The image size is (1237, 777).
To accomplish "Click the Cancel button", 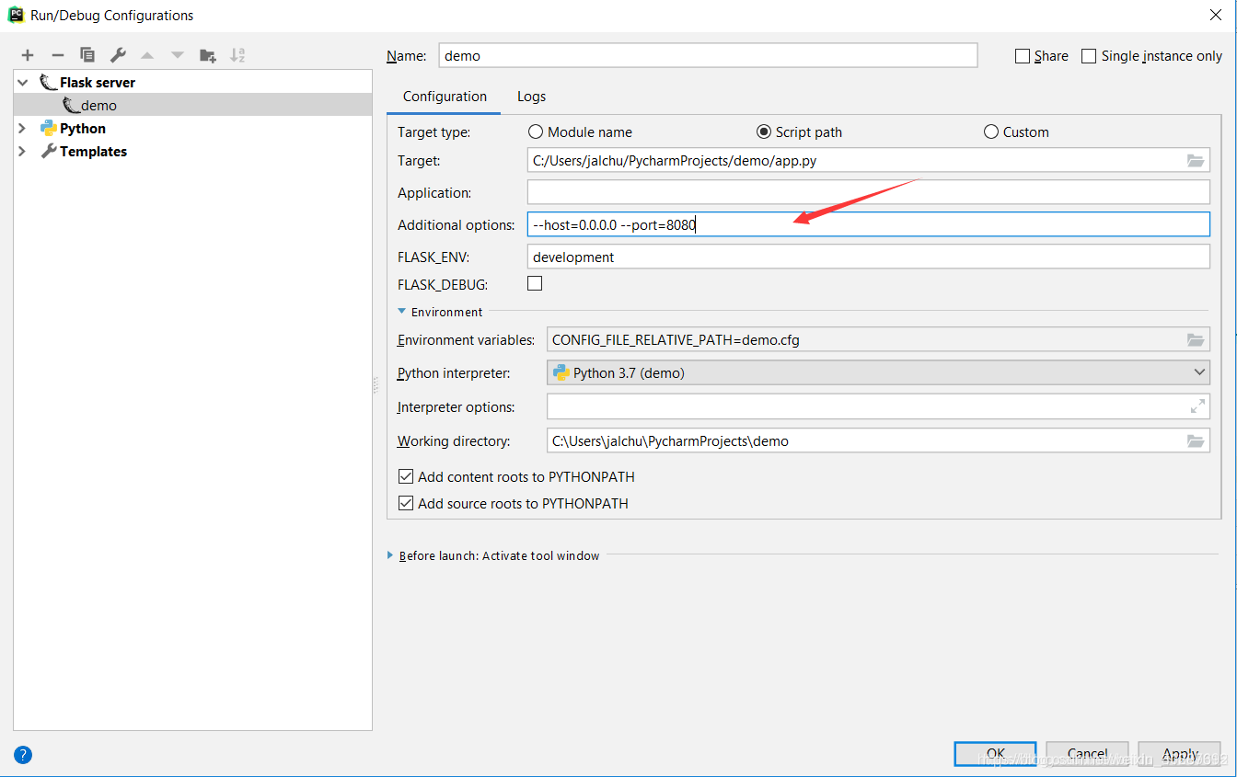I will (1087, 754).
